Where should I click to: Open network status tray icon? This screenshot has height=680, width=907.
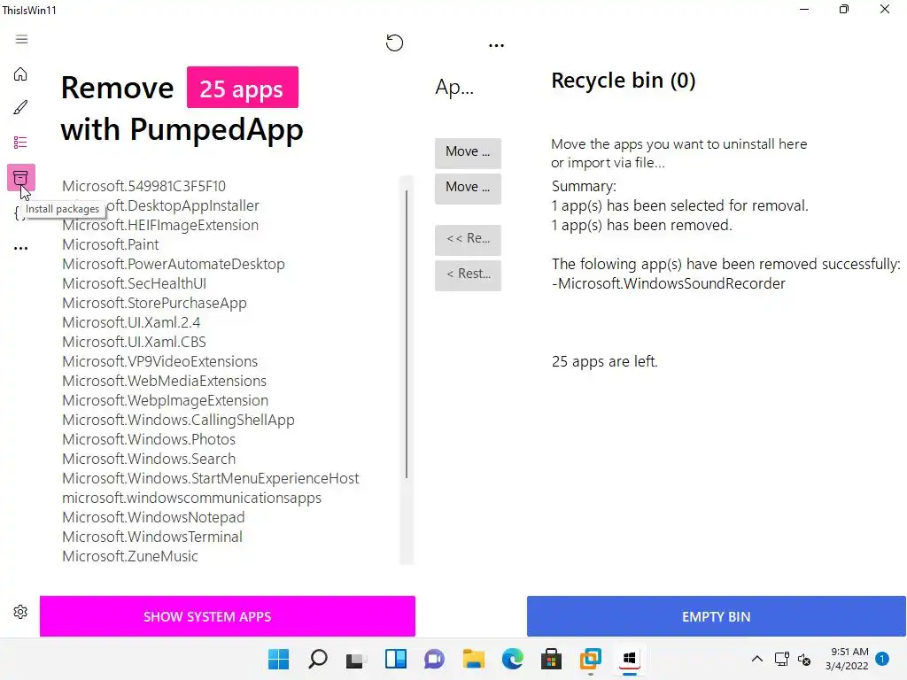click(781, 659)
